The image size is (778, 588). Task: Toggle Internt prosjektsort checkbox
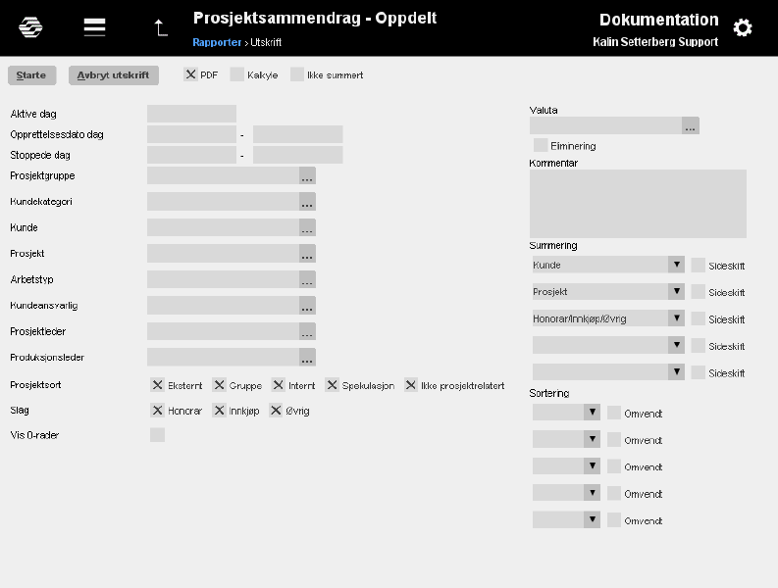point(279,385)
